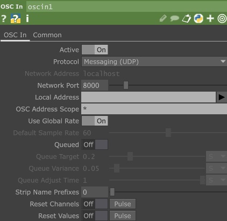Click Reset Values Pulse button

click(x=123, y=216)
